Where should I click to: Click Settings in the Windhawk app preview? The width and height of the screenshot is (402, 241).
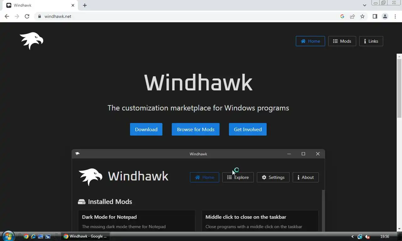(273, 177)
